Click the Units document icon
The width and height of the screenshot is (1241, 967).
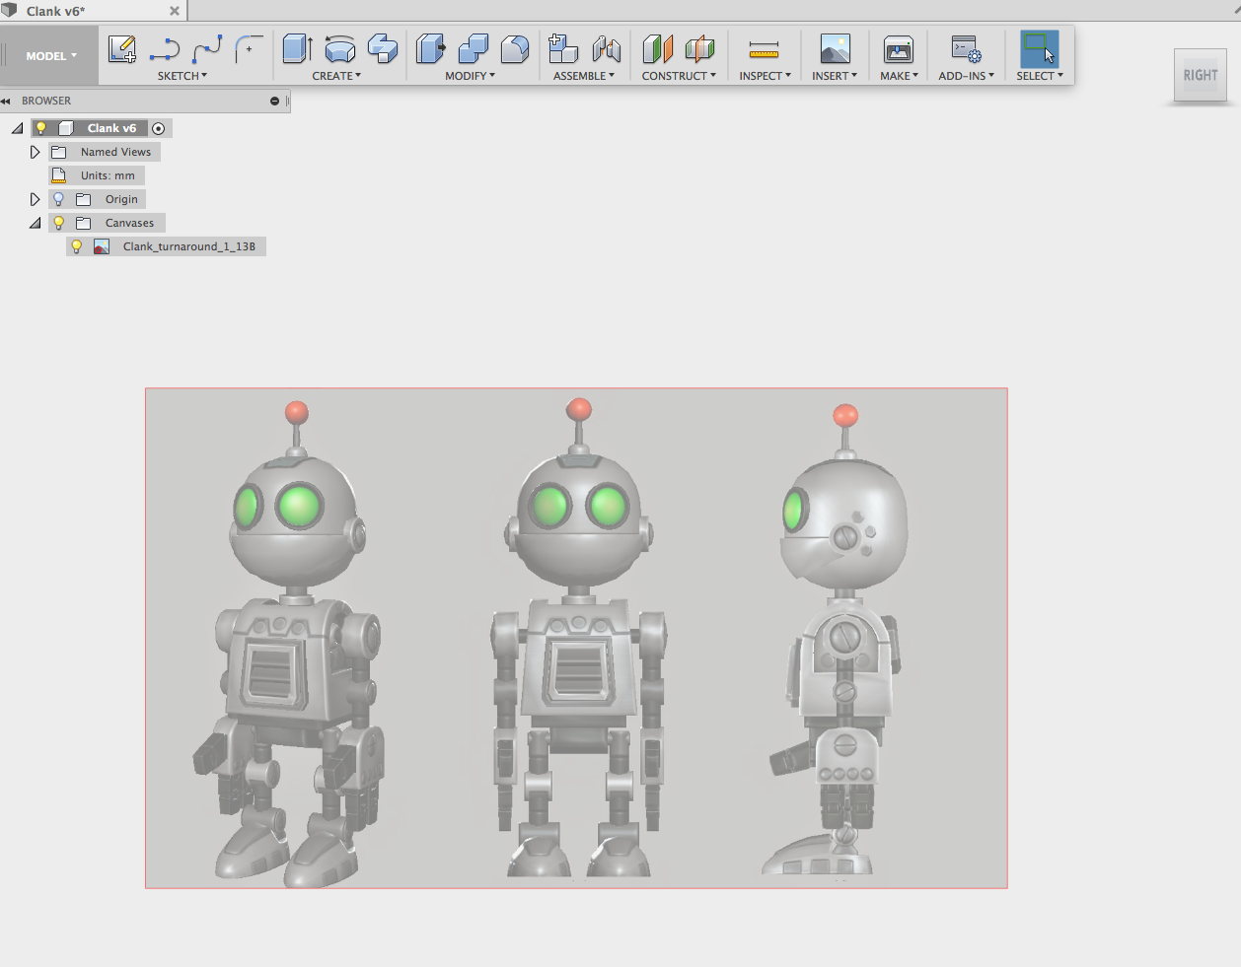[58, 175]
